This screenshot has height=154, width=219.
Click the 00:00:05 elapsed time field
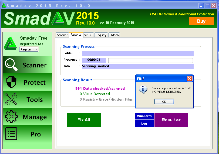94,60
